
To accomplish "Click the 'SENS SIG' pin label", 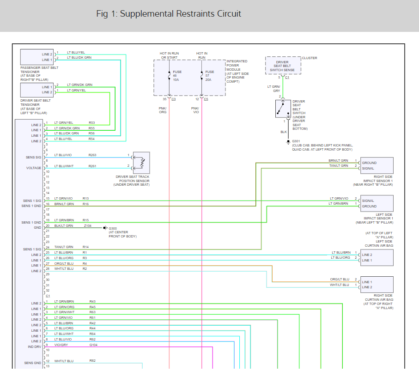I will tap(33, 158).
